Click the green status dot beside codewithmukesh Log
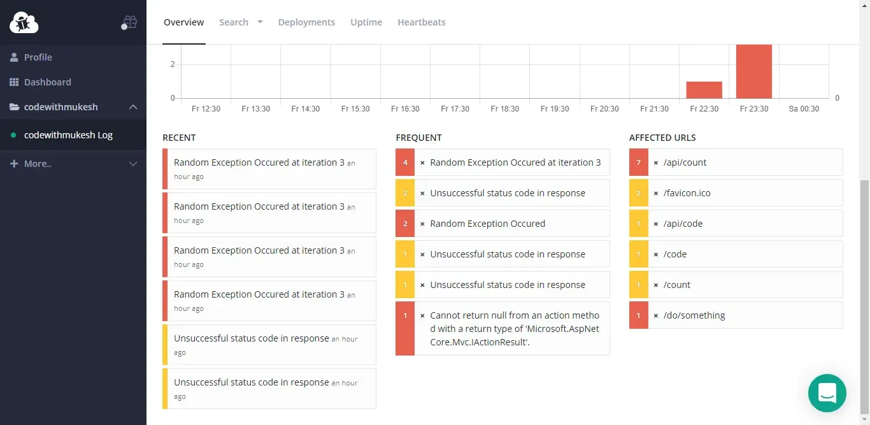The height and width of the screenshot is (425, 870). tap(14, 135)
